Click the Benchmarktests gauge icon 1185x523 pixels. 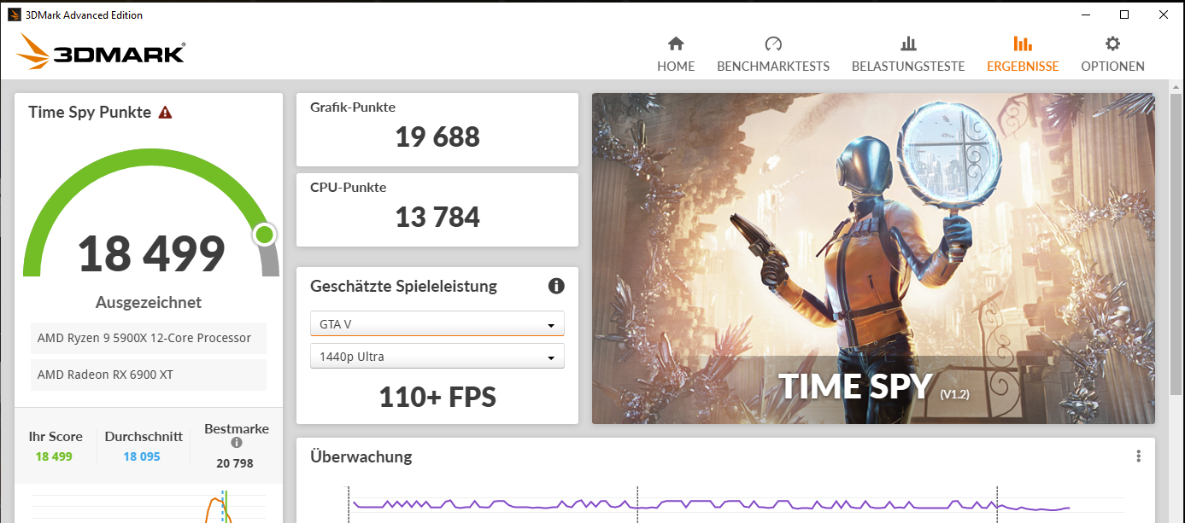(x=773, y=44)
